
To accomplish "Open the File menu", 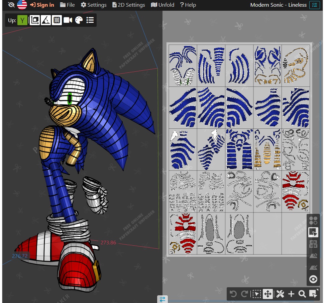I will 67,5.
